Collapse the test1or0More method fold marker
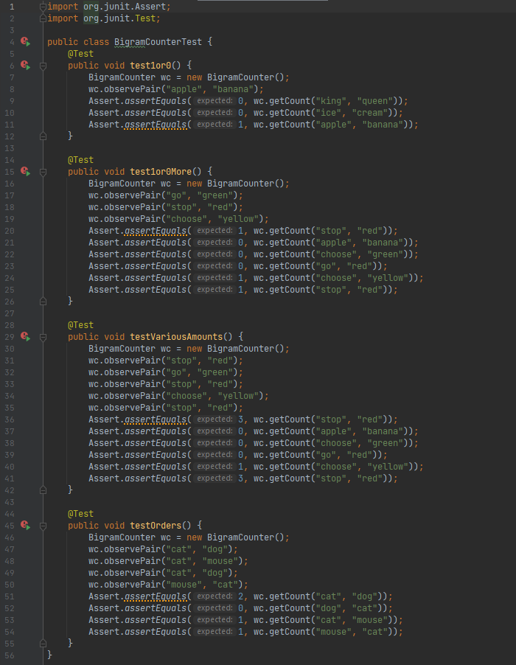The image size is (516, 665). [x=43, y=172]
